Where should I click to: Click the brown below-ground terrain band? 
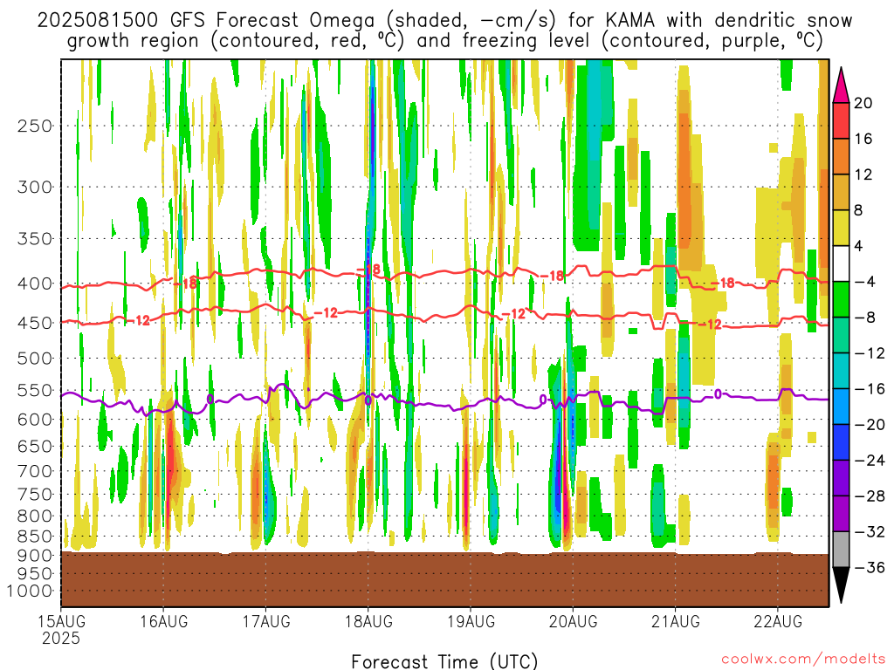click(444, 579)
